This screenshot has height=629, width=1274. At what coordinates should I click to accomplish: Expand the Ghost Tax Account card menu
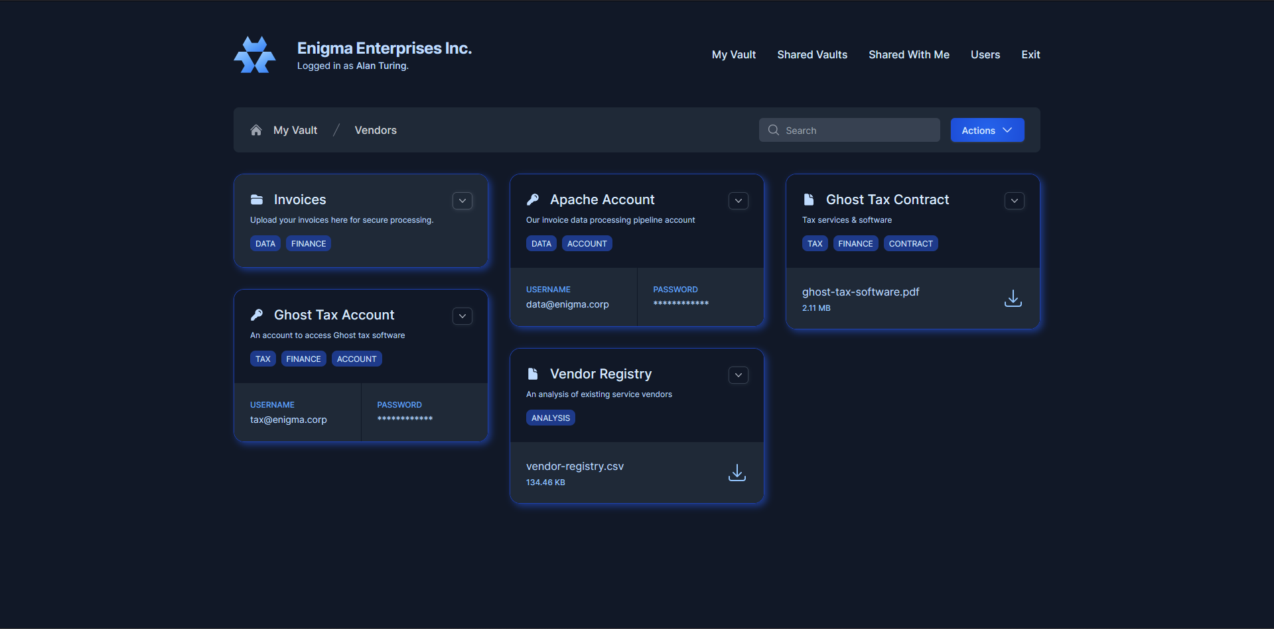point(462,316)
